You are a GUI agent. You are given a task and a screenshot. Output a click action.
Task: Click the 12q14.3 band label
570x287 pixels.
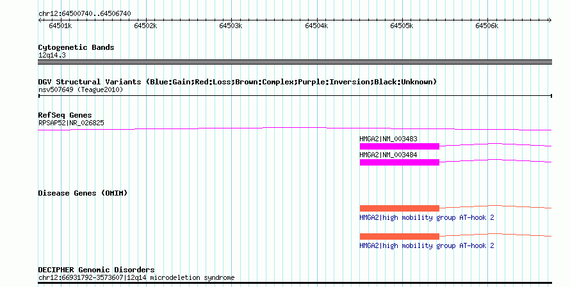(52, 55)
